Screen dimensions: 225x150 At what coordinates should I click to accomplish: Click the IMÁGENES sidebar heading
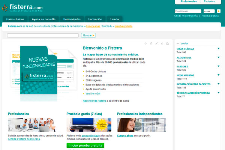pyautogui.click(x=182, y=67)
